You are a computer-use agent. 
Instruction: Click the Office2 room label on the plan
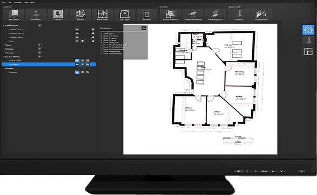pos(188,108)
